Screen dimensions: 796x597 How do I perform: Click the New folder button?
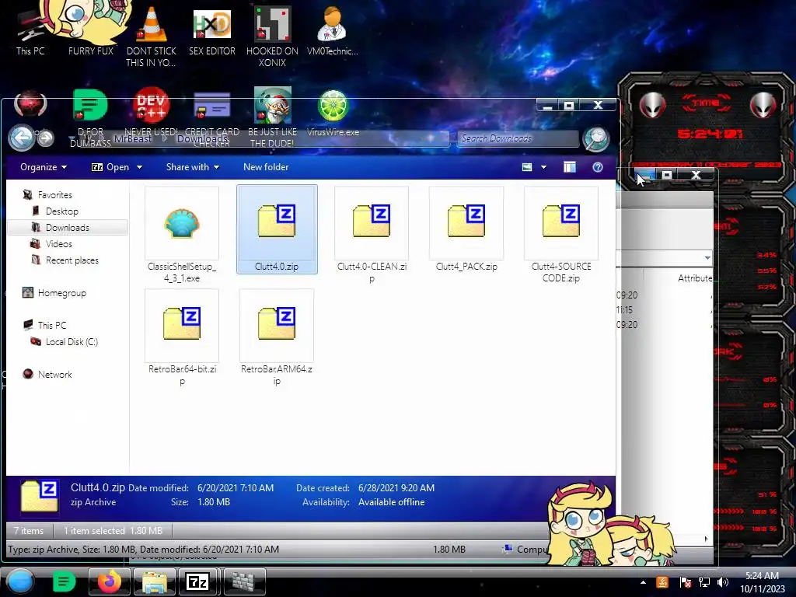click(x=266, y=167)
